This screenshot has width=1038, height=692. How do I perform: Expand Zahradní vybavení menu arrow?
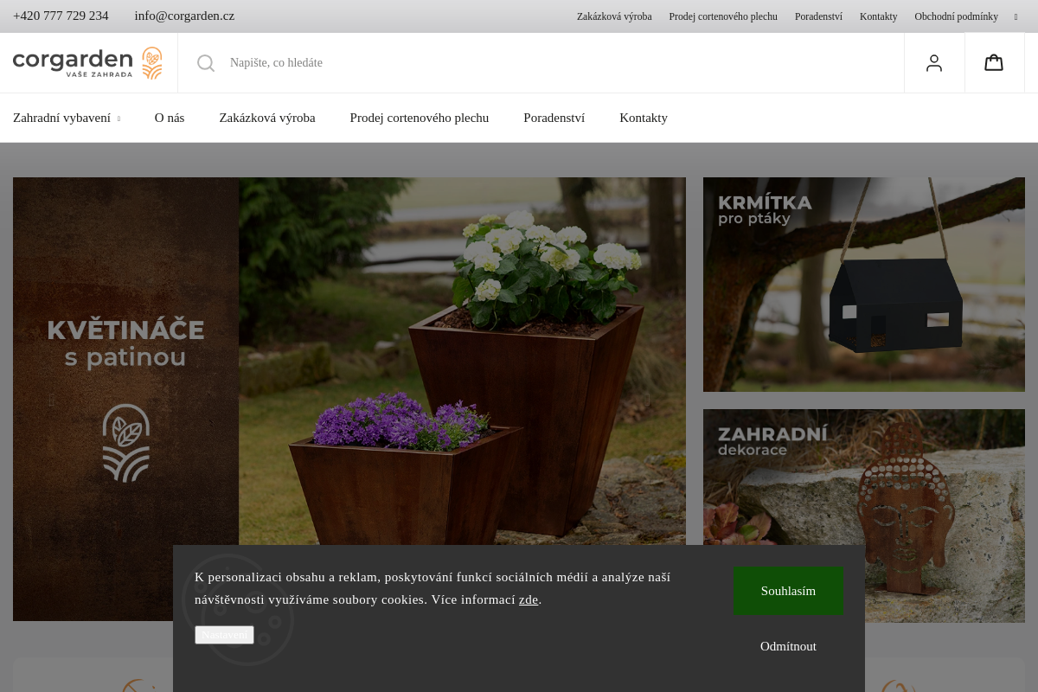pyautogui.click(x=119, y=119)
